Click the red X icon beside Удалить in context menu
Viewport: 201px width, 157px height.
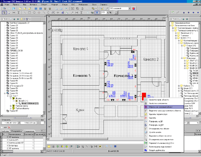tap(146, 118)
